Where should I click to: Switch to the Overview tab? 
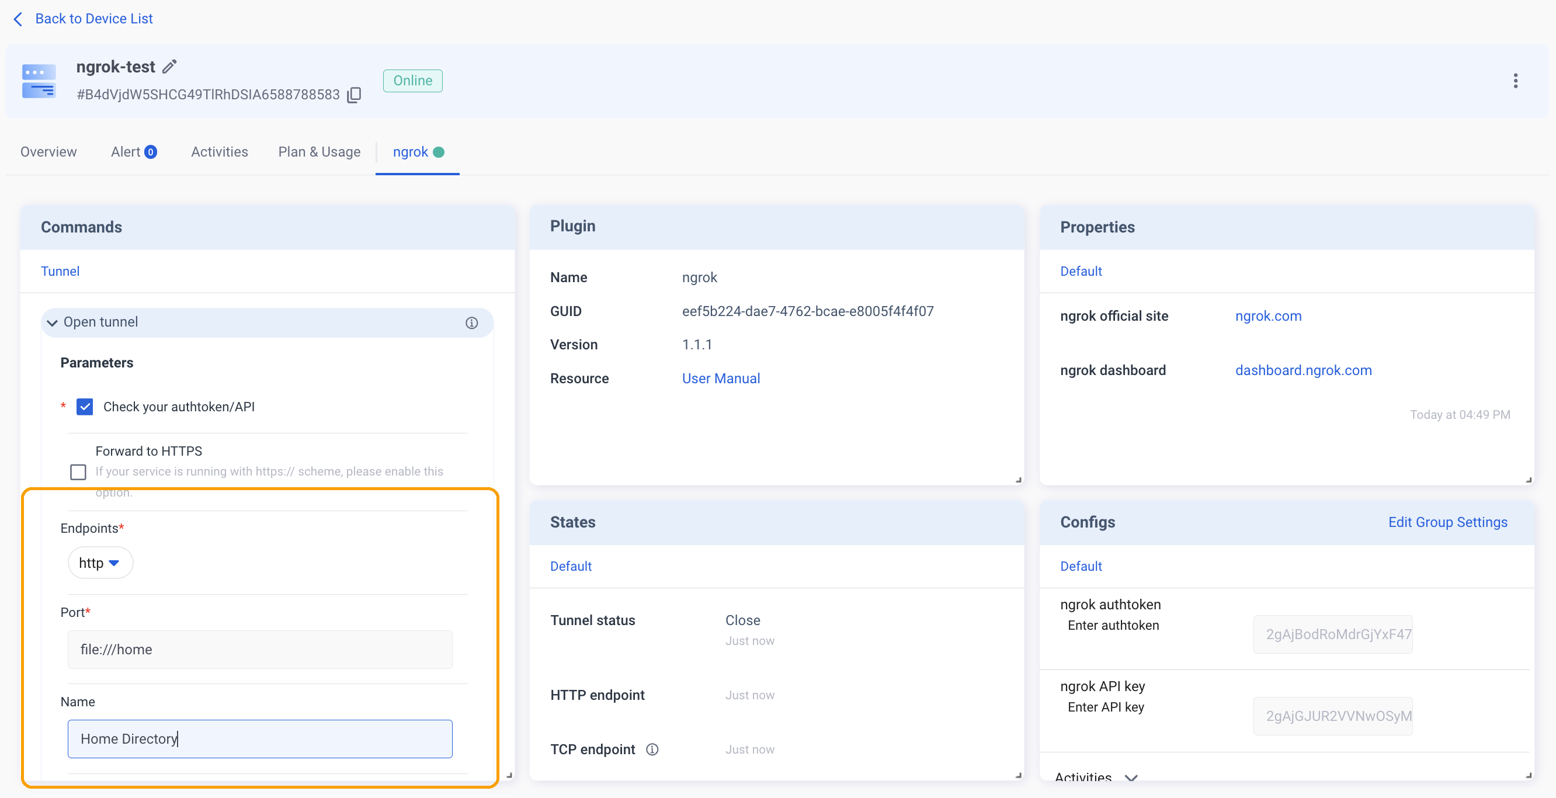pyautogui.click(x=48, y=152)
